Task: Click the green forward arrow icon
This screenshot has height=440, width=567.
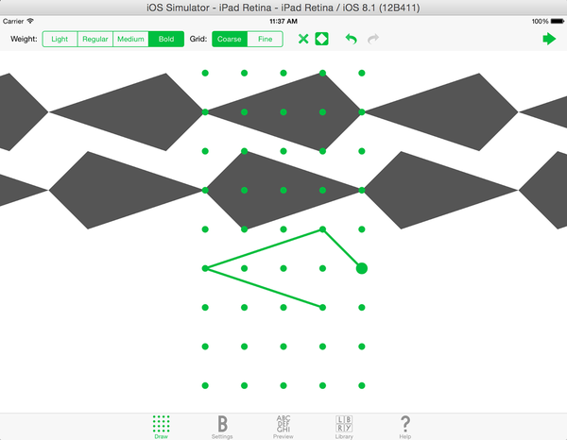Action: point(549,39)
